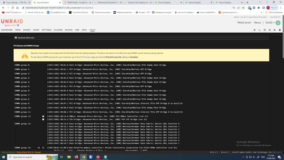Check the FCH SMBus Controller checkbox

43,116
